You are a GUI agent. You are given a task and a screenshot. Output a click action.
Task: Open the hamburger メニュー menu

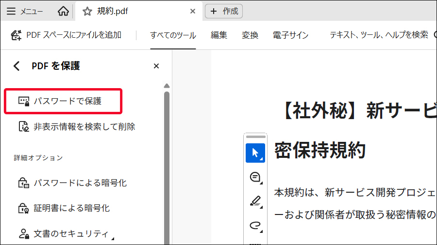(x=25, y=11)
